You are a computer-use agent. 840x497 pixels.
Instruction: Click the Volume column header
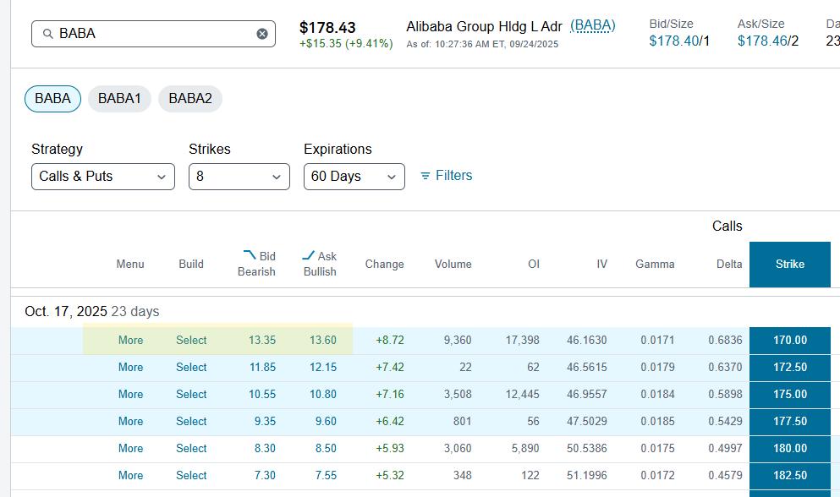pyautogui.click(x=453, y=264)
